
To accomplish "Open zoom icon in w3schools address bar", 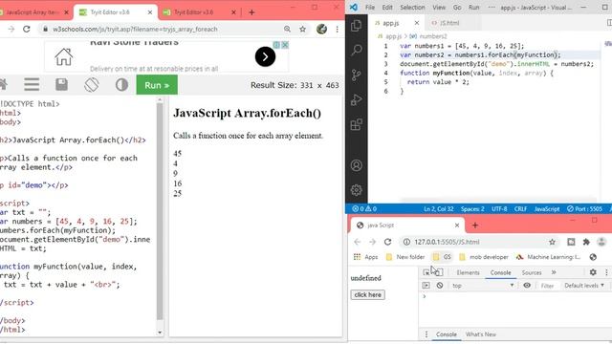I will pyautogui.click(x=287, y=29).
